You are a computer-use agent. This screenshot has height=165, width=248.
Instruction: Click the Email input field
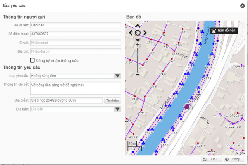pos(76,43)
